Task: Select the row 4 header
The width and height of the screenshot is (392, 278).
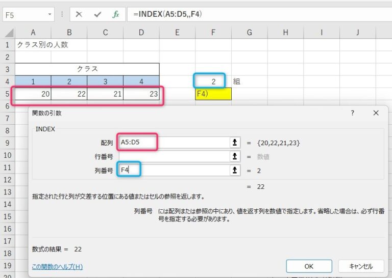Action: (8, 81)
